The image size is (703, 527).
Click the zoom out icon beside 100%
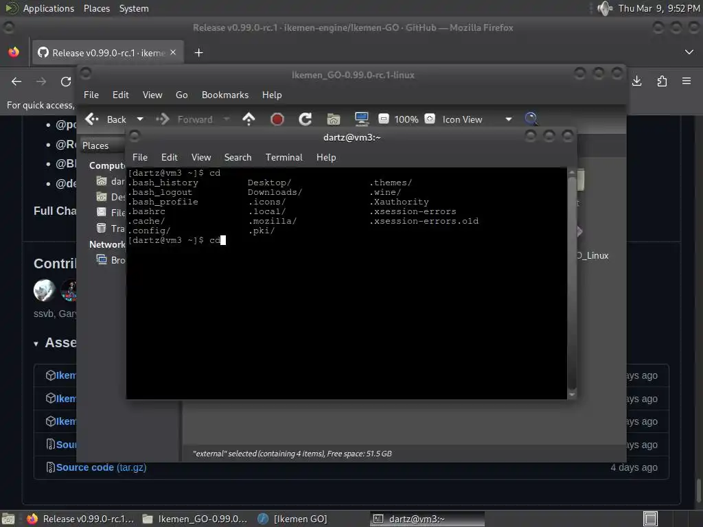pyautogui.click(x=383, y=119)
